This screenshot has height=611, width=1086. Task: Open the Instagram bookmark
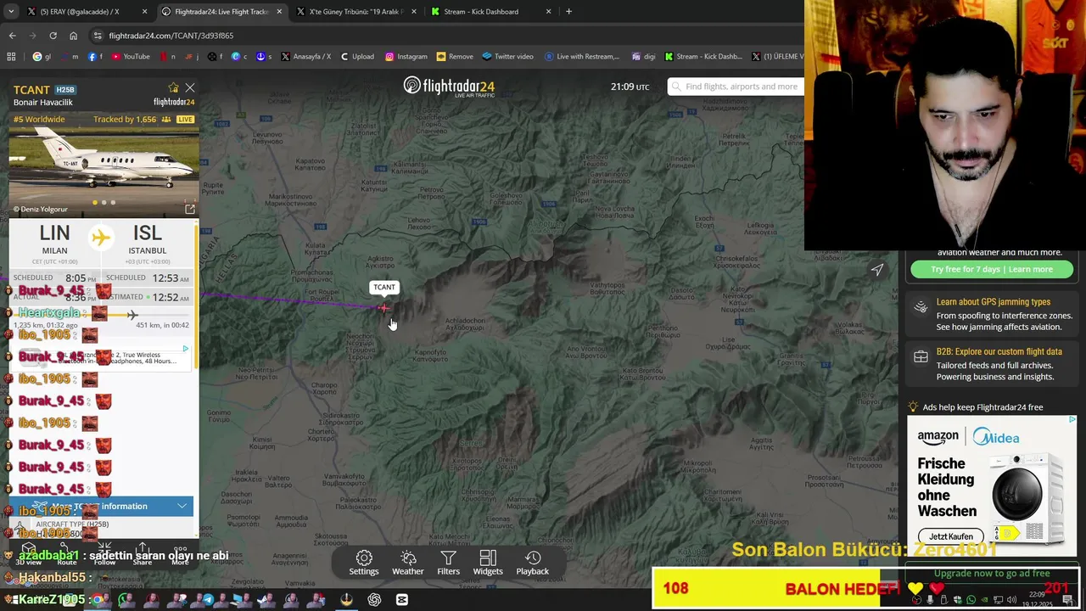(x=406, y=57)
